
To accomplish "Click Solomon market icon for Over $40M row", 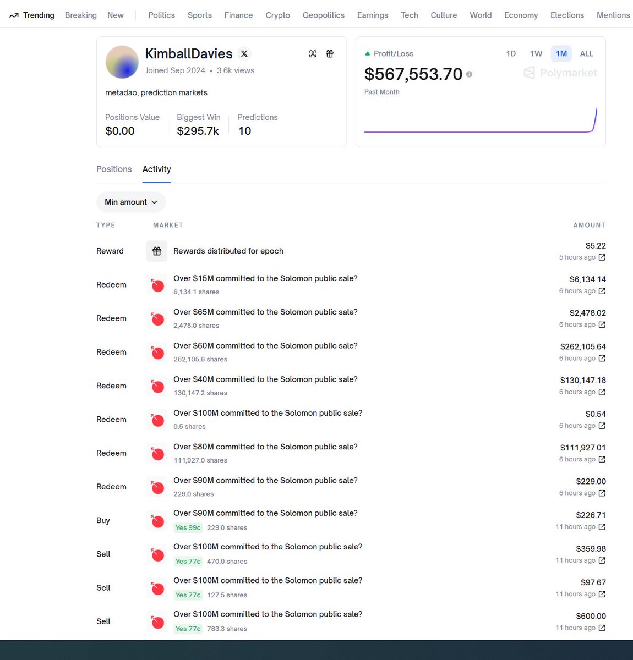I will (x=157, y=386).
